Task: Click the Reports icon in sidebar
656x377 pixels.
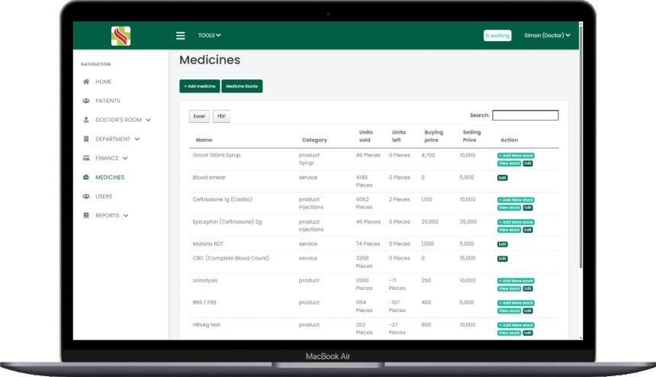Action: (x=86, y=215)
